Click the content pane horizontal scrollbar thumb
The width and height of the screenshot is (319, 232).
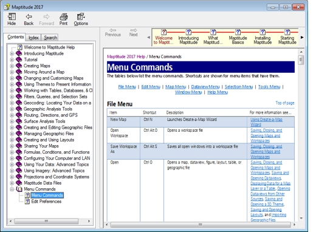(x=201, y=225)
